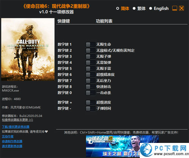
Task: Select English language radio button
Action: pos(150,8)
